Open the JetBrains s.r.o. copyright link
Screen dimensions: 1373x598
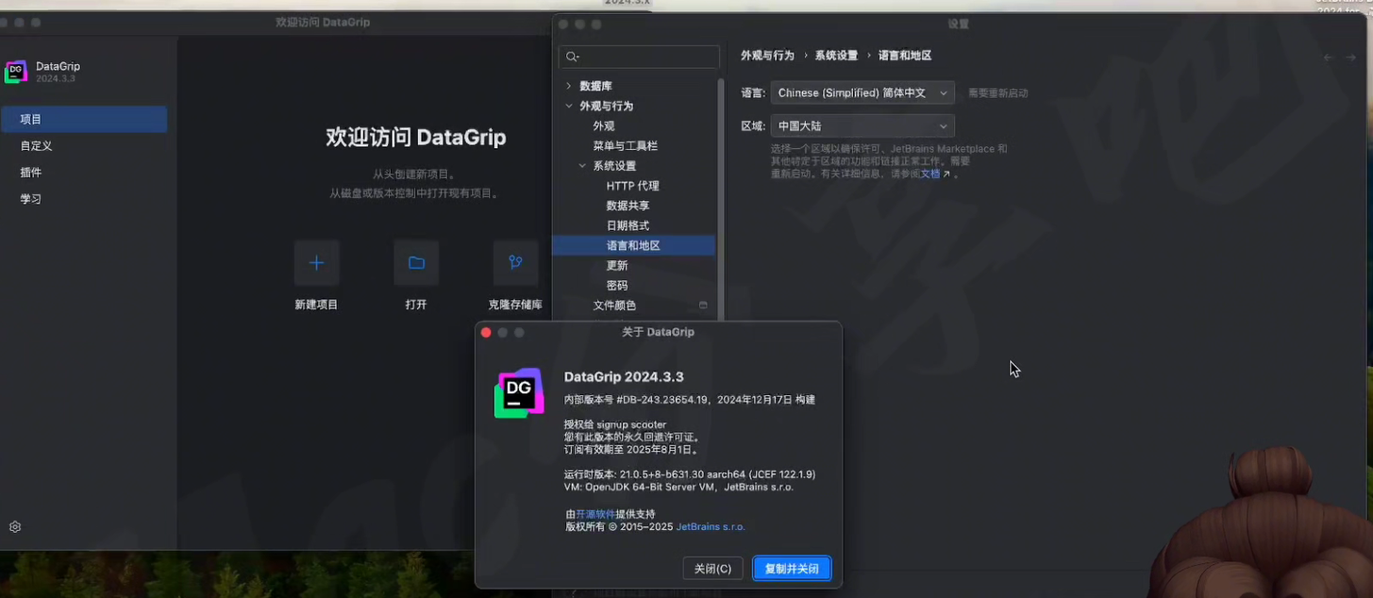[x=711, y=526]
